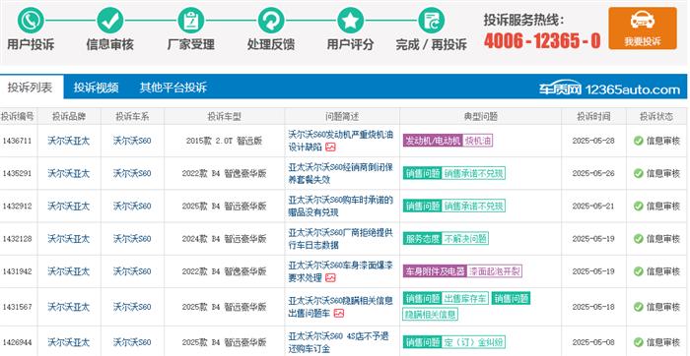
Task: Click the 完成/再投诉 document step icon
Action: (431, 21)
